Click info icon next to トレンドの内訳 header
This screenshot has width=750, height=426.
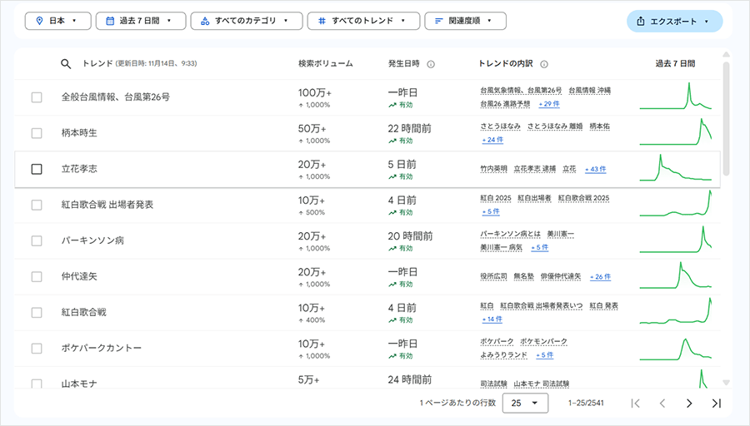(x=544, y=63)
